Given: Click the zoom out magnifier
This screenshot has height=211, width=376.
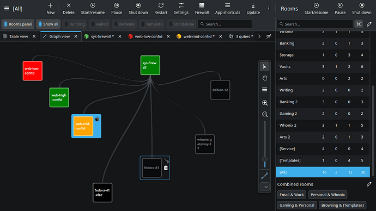Looking at the screenshot, I should click(x=265, y=114).
